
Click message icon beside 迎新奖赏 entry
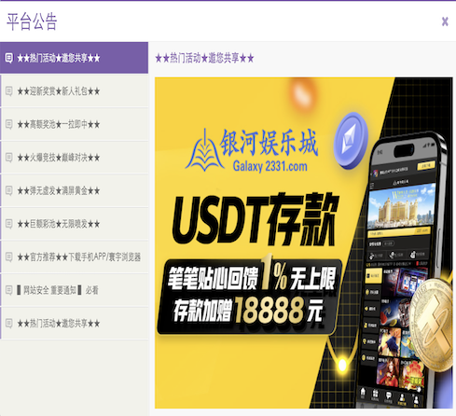[8, 91]
